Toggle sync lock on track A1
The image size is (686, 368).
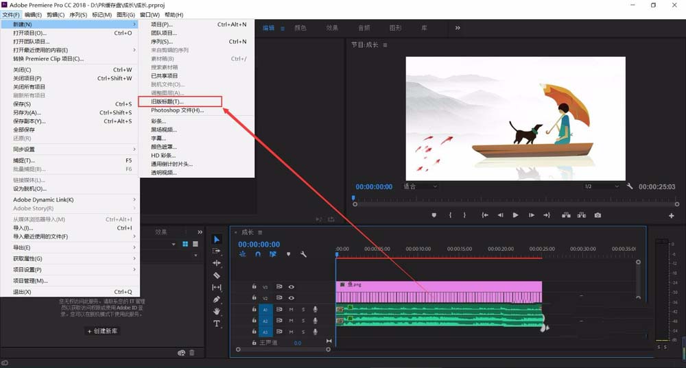(279, 310)
